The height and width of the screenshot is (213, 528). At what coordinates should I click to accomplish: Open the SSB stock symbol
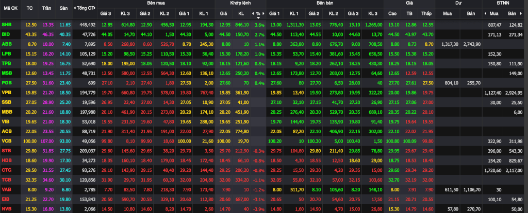pos(6,102)
